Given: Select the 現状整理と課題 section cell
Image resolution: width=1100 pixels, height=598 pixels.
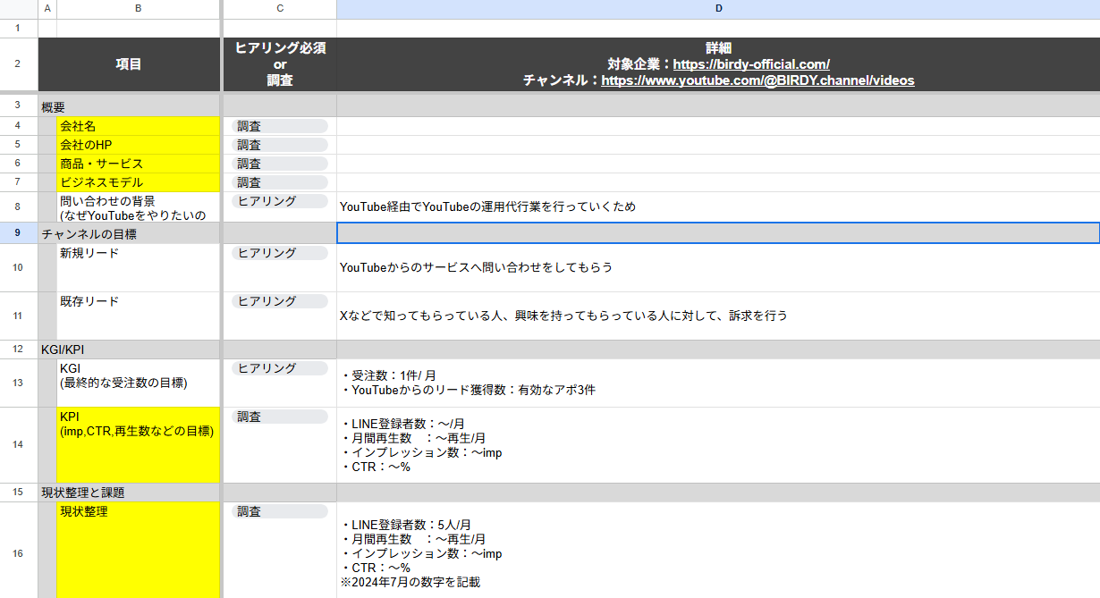Looking at the screenshot, I should pyautogui.click(x=129, y=493).
